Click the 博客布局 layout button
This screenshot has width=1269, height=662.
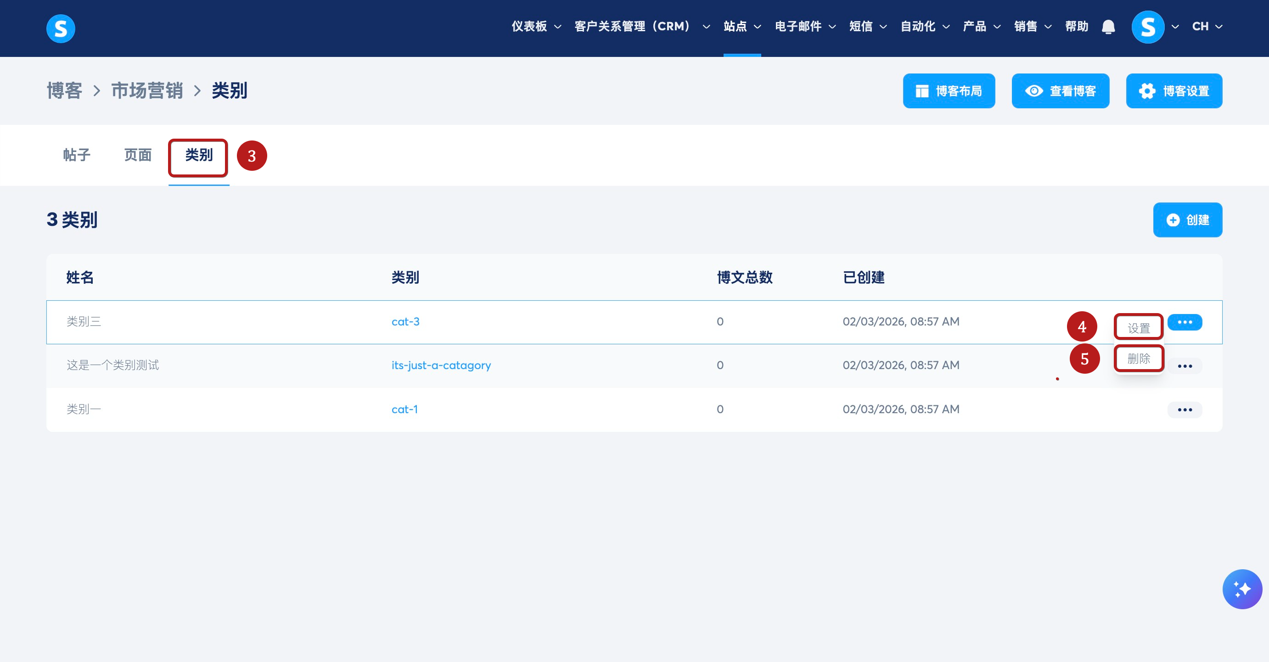(948, 91)
